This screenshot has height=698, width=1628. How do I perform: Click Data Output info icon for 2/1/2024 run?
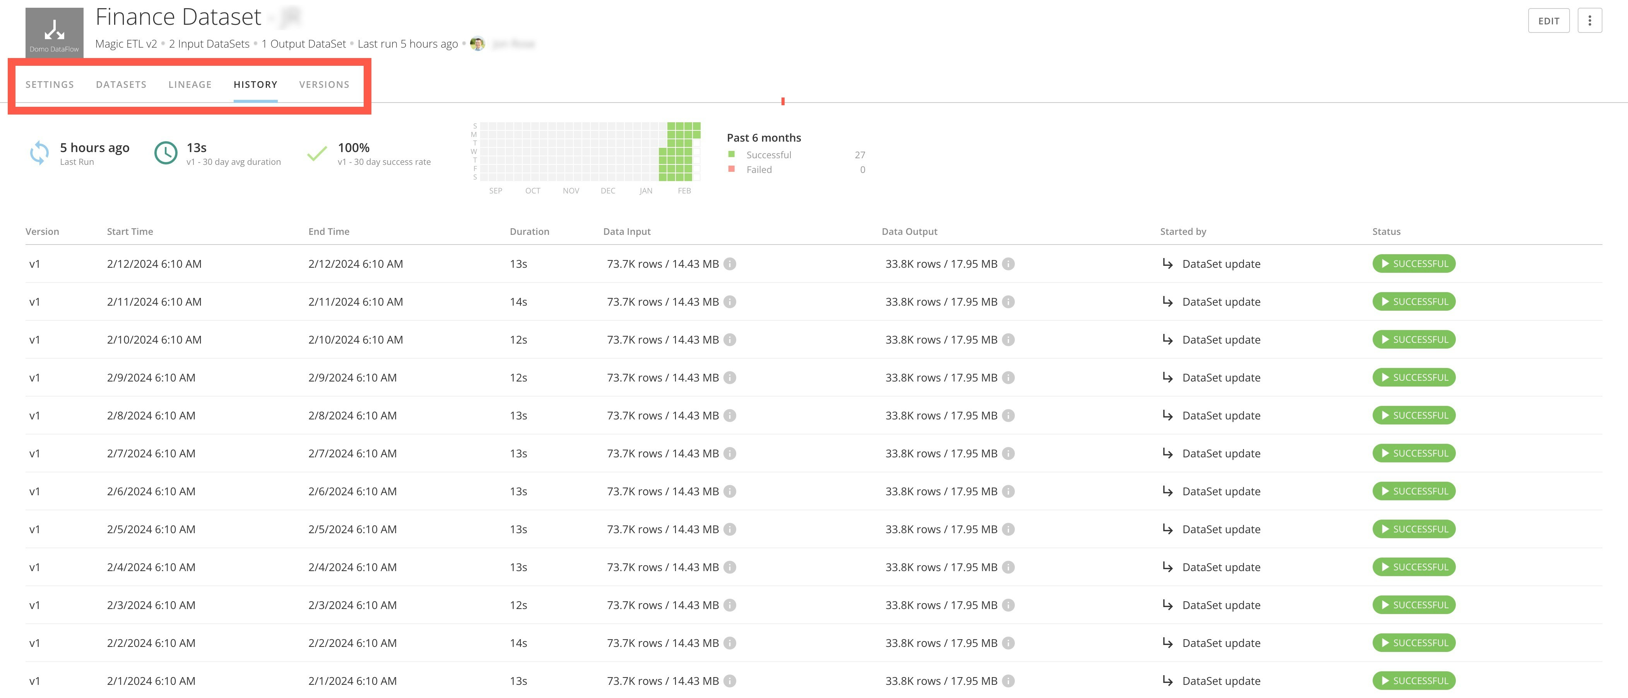pyautogui.click(x=1009, y=681)
